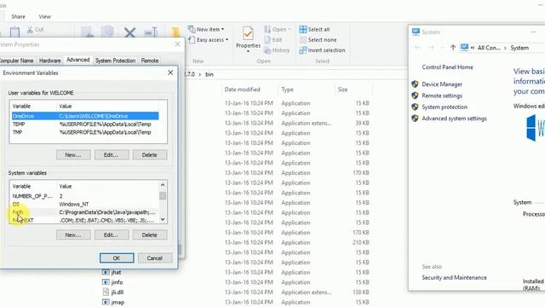Open System protection link
The width and height of the screenshot is (545, 307).
[x=445, y=107]
